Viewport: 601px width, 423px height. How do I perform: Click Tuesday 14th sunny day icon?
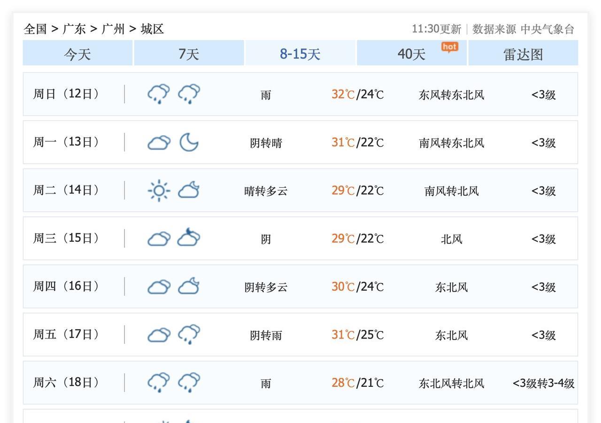tap(159, 191)
